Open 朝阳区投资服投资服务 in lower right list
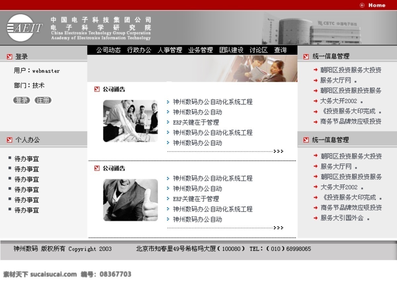Image resolution: width=397 pixels, height=282 pixels. pos(351,177)
